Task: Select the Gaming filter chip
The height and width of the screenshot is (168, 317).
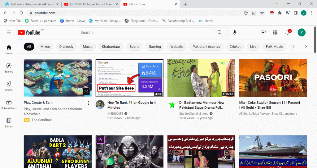Action: [155, 47]
